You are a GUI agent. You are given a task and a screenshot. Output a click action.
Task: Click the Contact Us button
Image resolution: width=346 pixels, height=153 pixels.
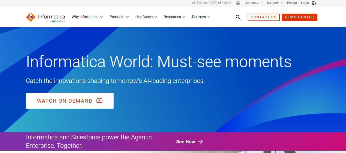(263, 17)
